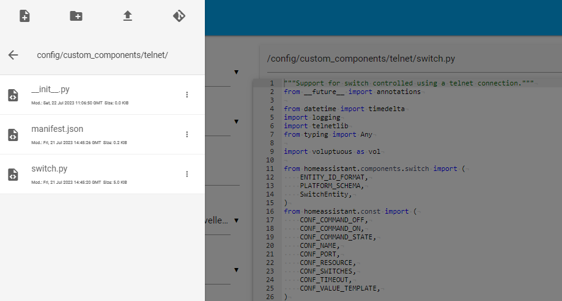The width and height of the screenshot is (562, 301).
Task: Click the file icon beside __init__.py
Action: coord(13,95)
